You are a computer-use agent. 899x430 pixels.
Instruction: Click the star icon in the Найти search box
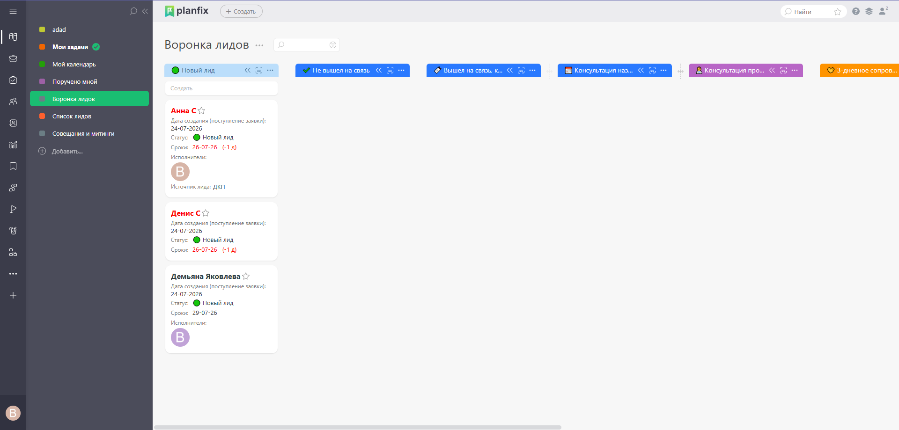(838, 12)
